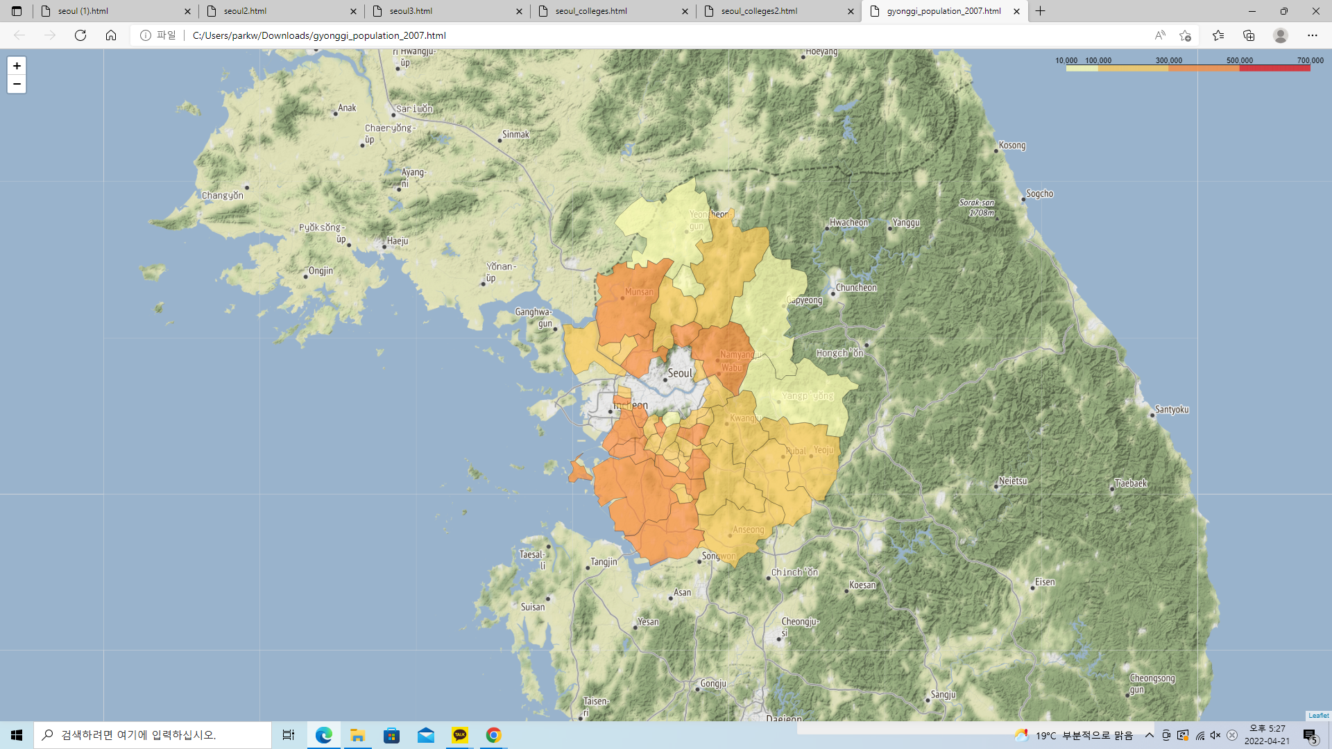Click the address bar URL

click(319, 35)
